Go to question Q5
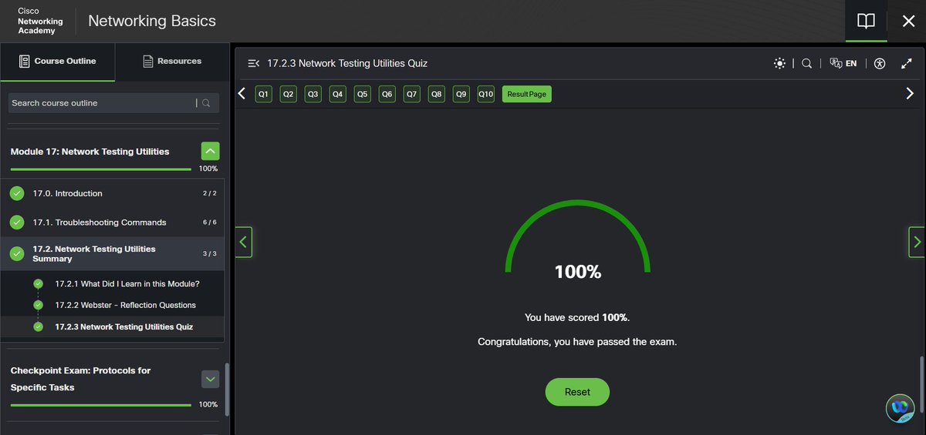Screen dimensions: 926x435 [x=362, y=94]
